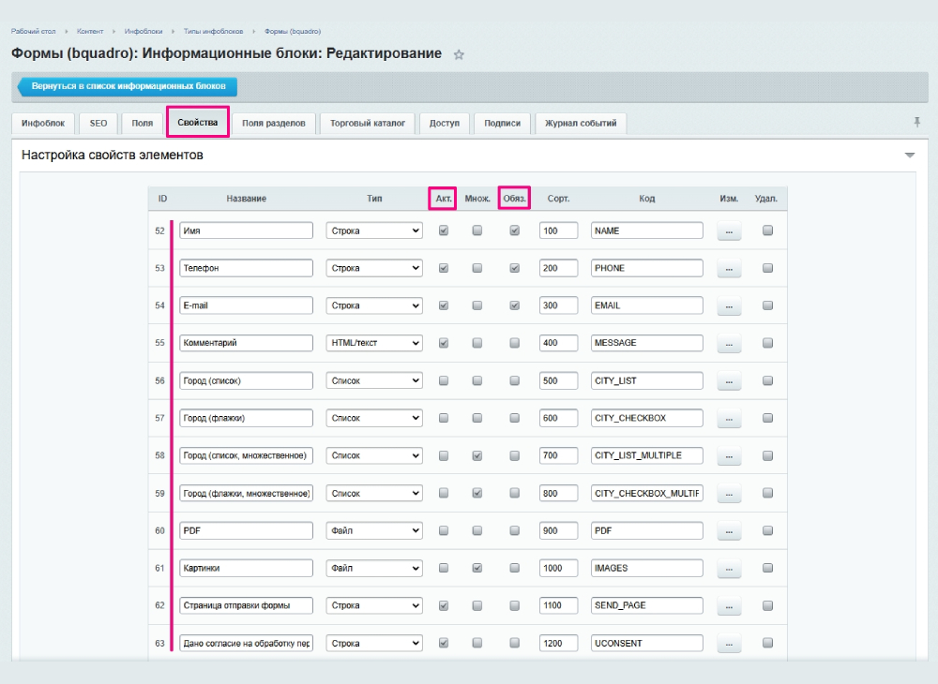This screenshot has width=938, height=684.
Task: Open the Поля разделов tab
Action: (x=273, y=123)
